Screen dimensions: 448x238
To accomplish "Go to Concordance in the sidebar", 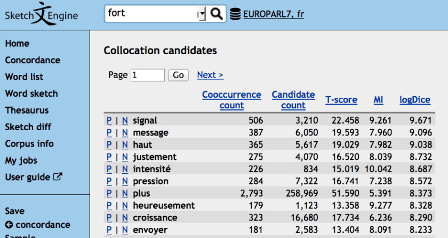I will click(x=33, y=60).
